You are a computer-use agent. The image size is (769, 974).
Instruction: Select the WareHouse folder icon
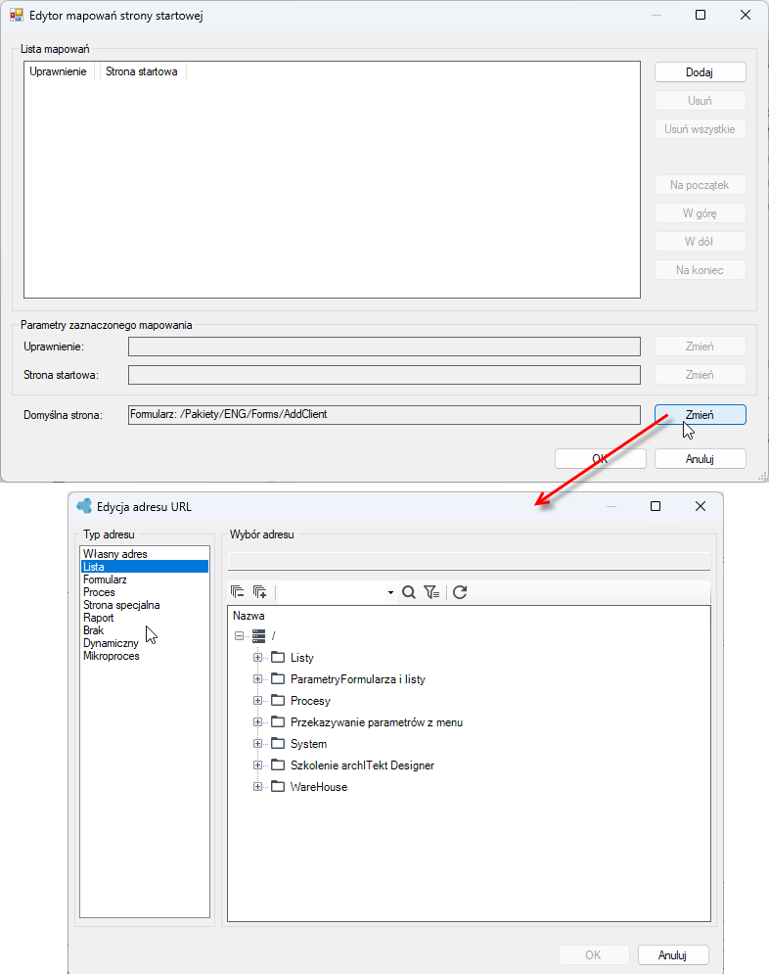point(278,786)
